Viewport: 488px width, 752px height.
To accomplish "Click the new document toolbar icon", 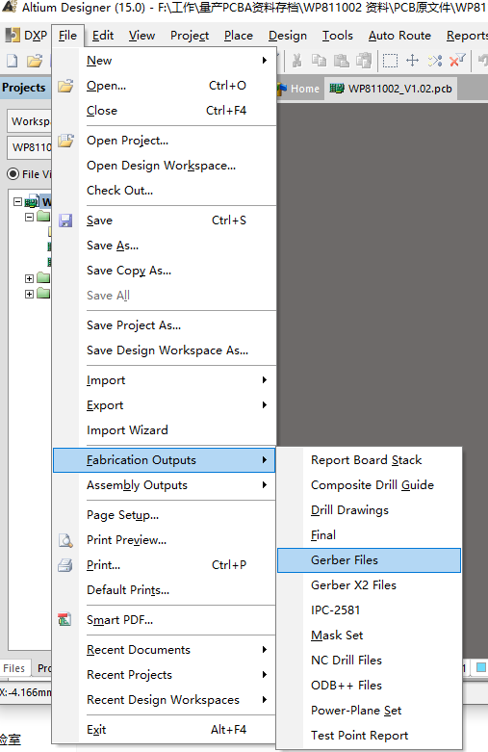I will 12,61.
